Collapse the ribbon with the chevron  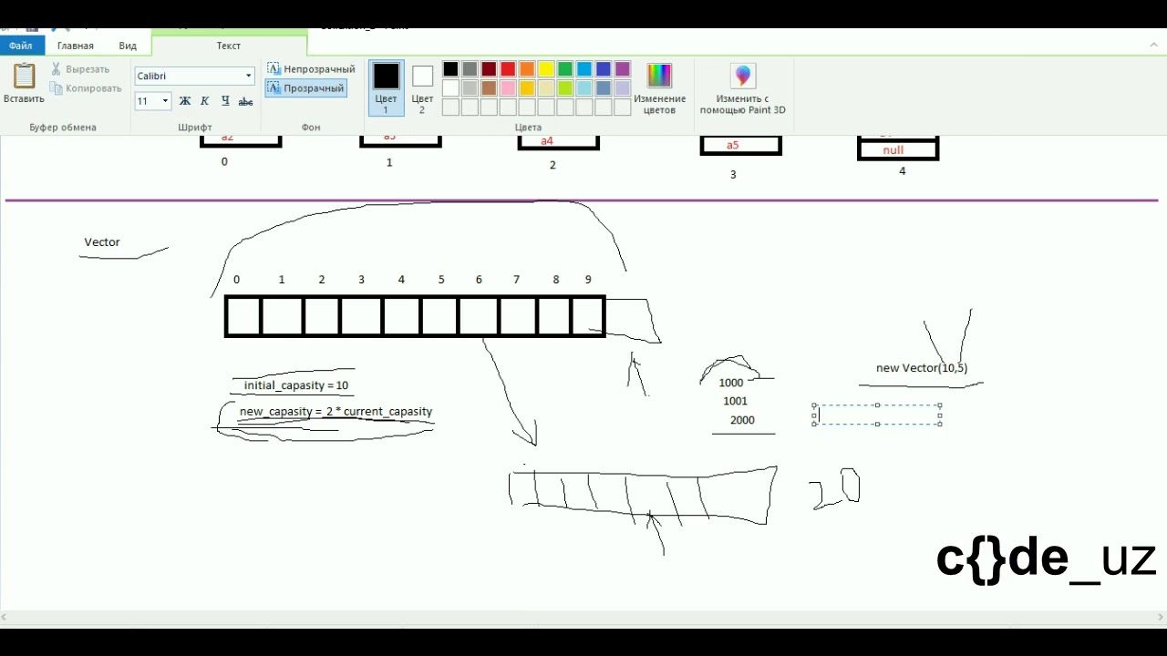(1152, 45)
